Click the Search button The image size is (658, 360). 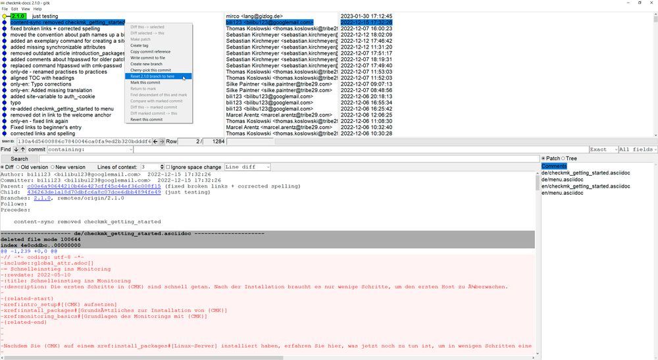[x=19, y=159]
